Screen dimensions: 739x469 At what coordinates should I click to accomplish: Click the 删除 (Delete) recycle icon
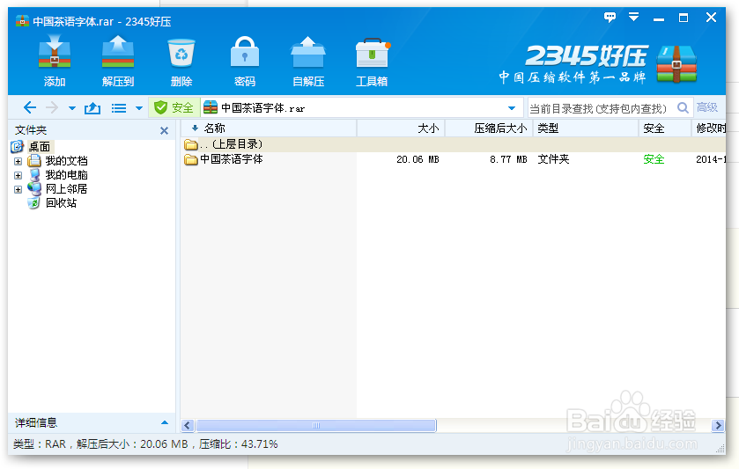tap(181, 60)
